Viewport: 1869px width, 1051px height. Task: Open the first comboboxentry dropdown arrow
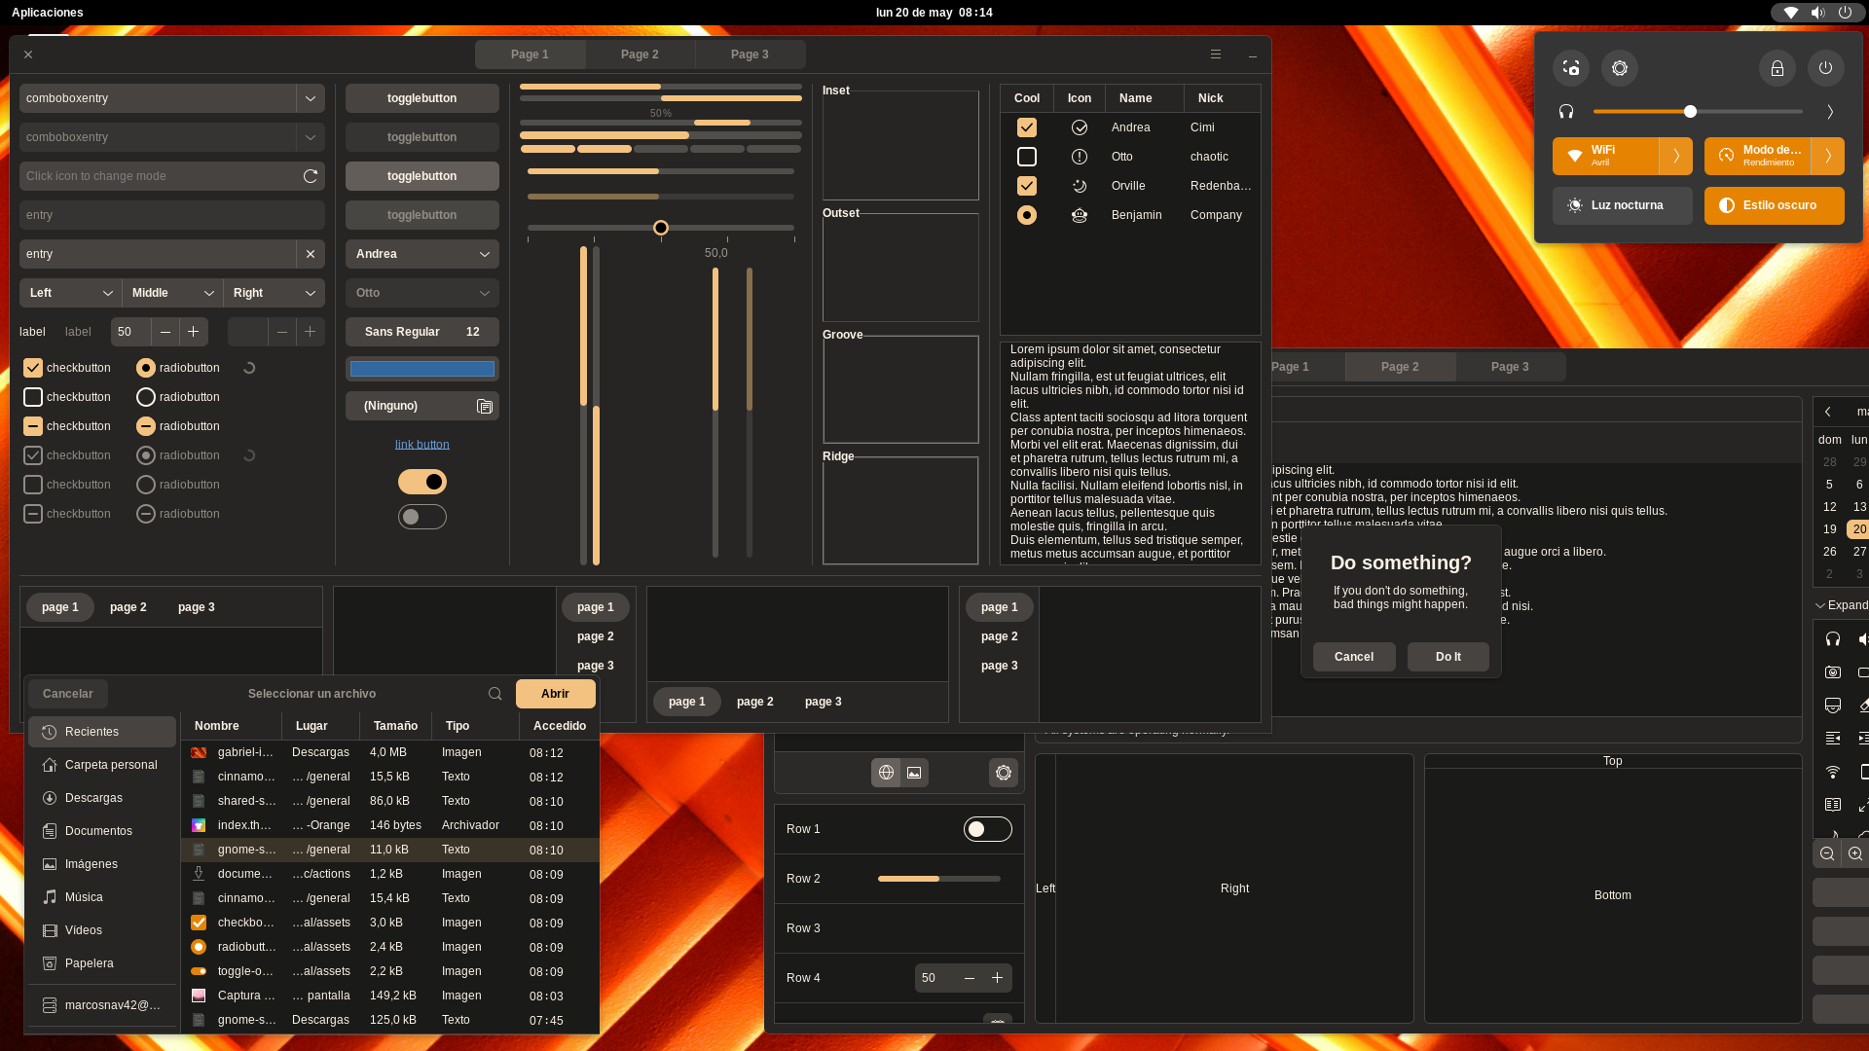[x=311, y=98]
